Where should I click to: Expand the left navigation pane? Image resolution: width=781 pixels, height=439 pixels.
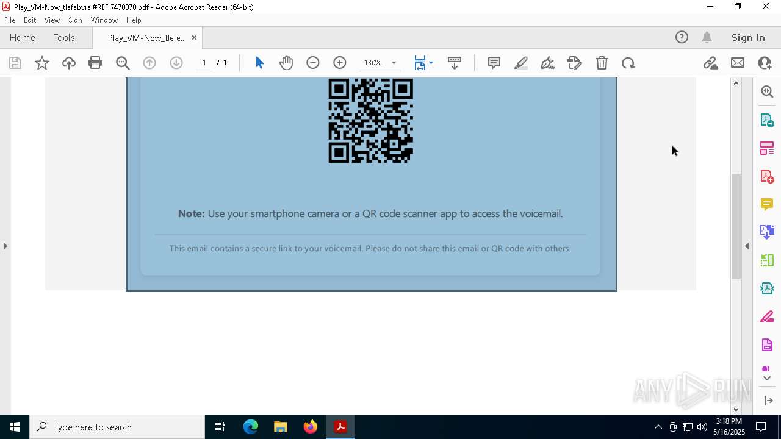tap(5, 246)
